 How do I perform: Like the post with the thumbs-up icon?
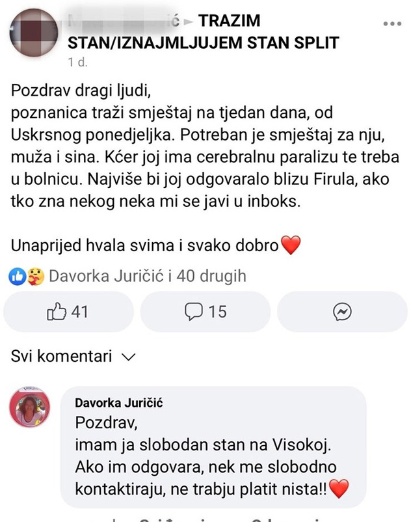[68, 312]
